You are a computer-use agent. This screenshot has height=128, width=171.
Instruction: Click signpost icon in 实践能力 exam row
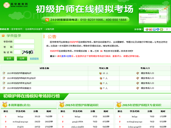[138, 88]
